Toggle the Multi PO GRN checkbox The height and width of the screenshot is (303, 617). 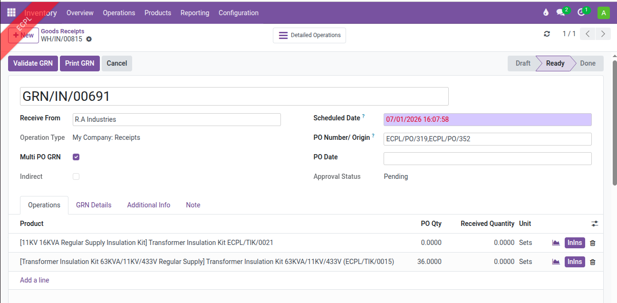(x=76, y=157)
